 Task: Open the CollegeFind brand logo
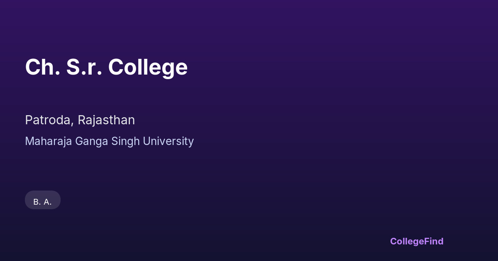coord(417,241)
